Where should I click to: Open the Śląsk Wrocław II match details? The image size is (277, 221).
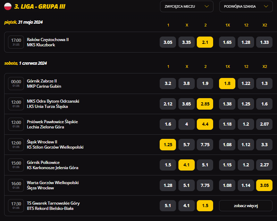coord(55,144)
